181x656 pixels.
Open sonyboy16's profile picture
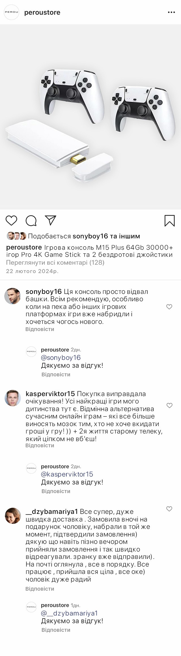click(x=13, y=296)
